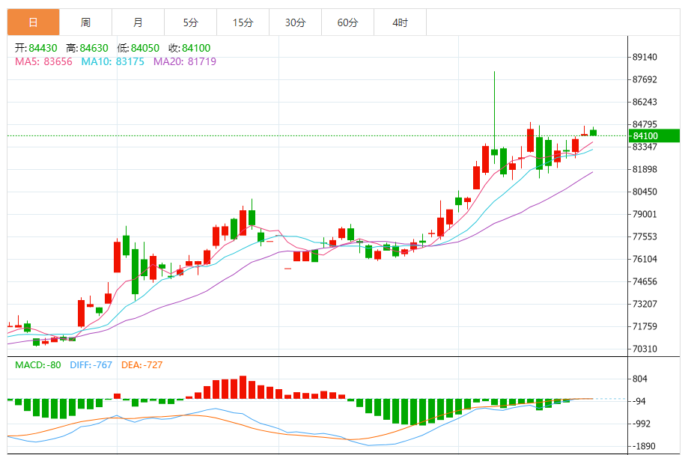Screen dimensions: 688x455
Task: Open the 30分 timeframe tab
Action: pos(295,22)
